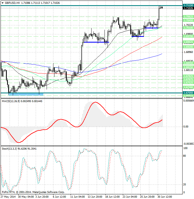Click the 11 Jun 04:00 time label
194x199 pixels.
pos(78,197)
